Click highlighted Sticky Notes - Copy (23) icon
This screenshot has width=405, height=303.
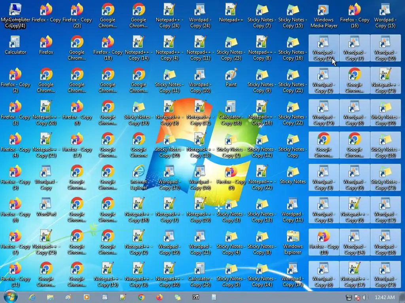point(385,178)
